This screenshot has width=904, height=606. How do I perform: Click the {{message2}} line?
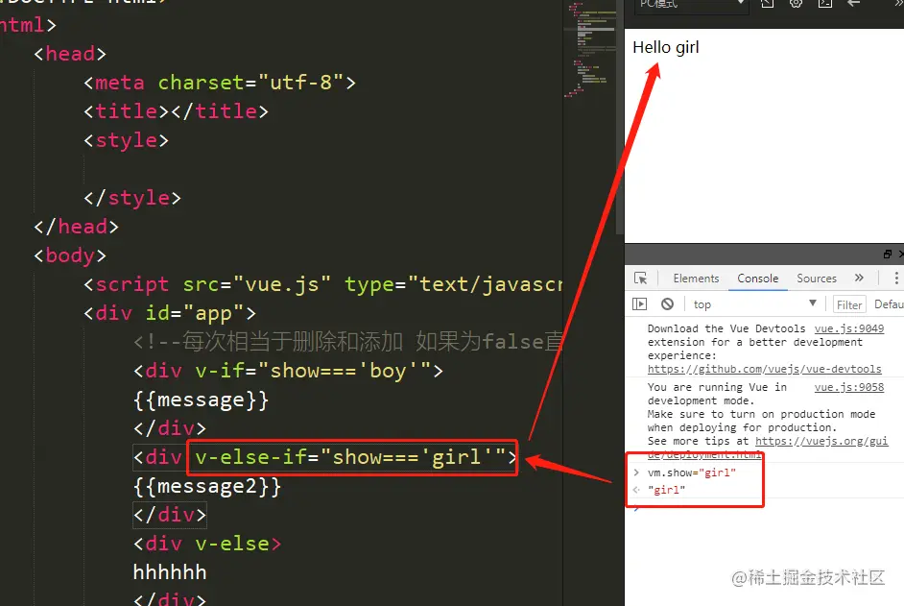pos(207,487)
